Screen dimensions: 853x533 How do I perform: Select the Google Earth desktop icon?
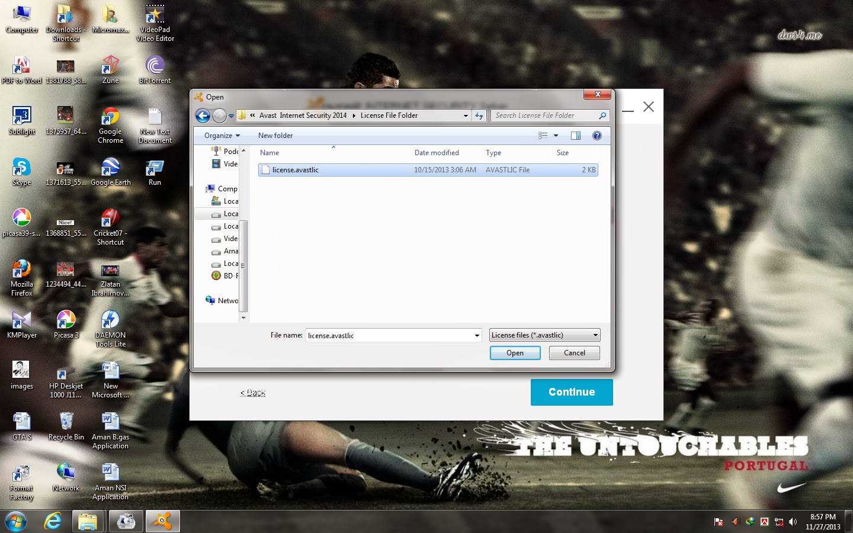coord(110,172)
